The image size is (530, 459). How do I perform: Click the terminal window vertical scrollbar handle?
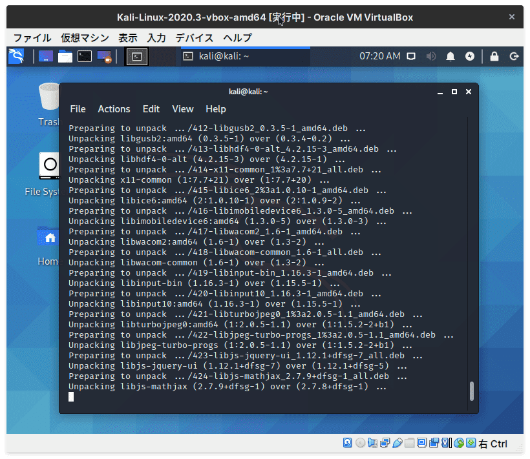point(472,391)
